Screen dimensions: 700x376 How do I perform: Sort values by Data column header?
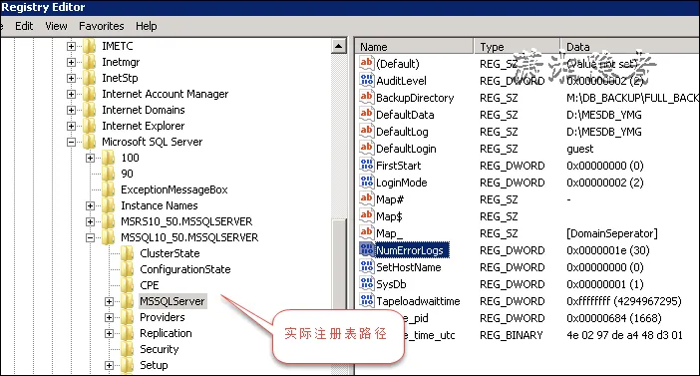[630, 47]
